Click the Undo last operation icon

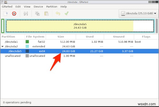58,13
